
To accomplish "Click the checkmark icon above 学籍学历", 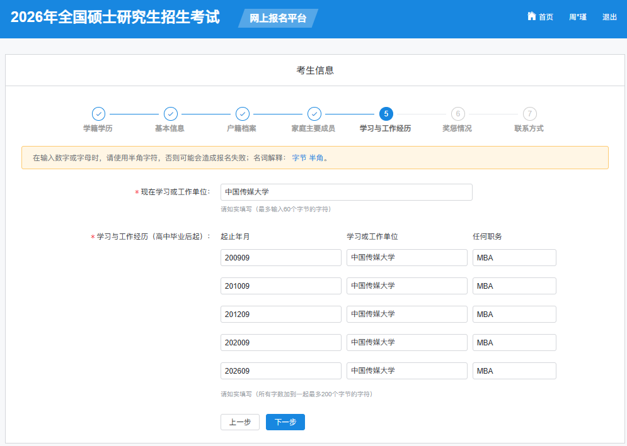I will 98,114.
